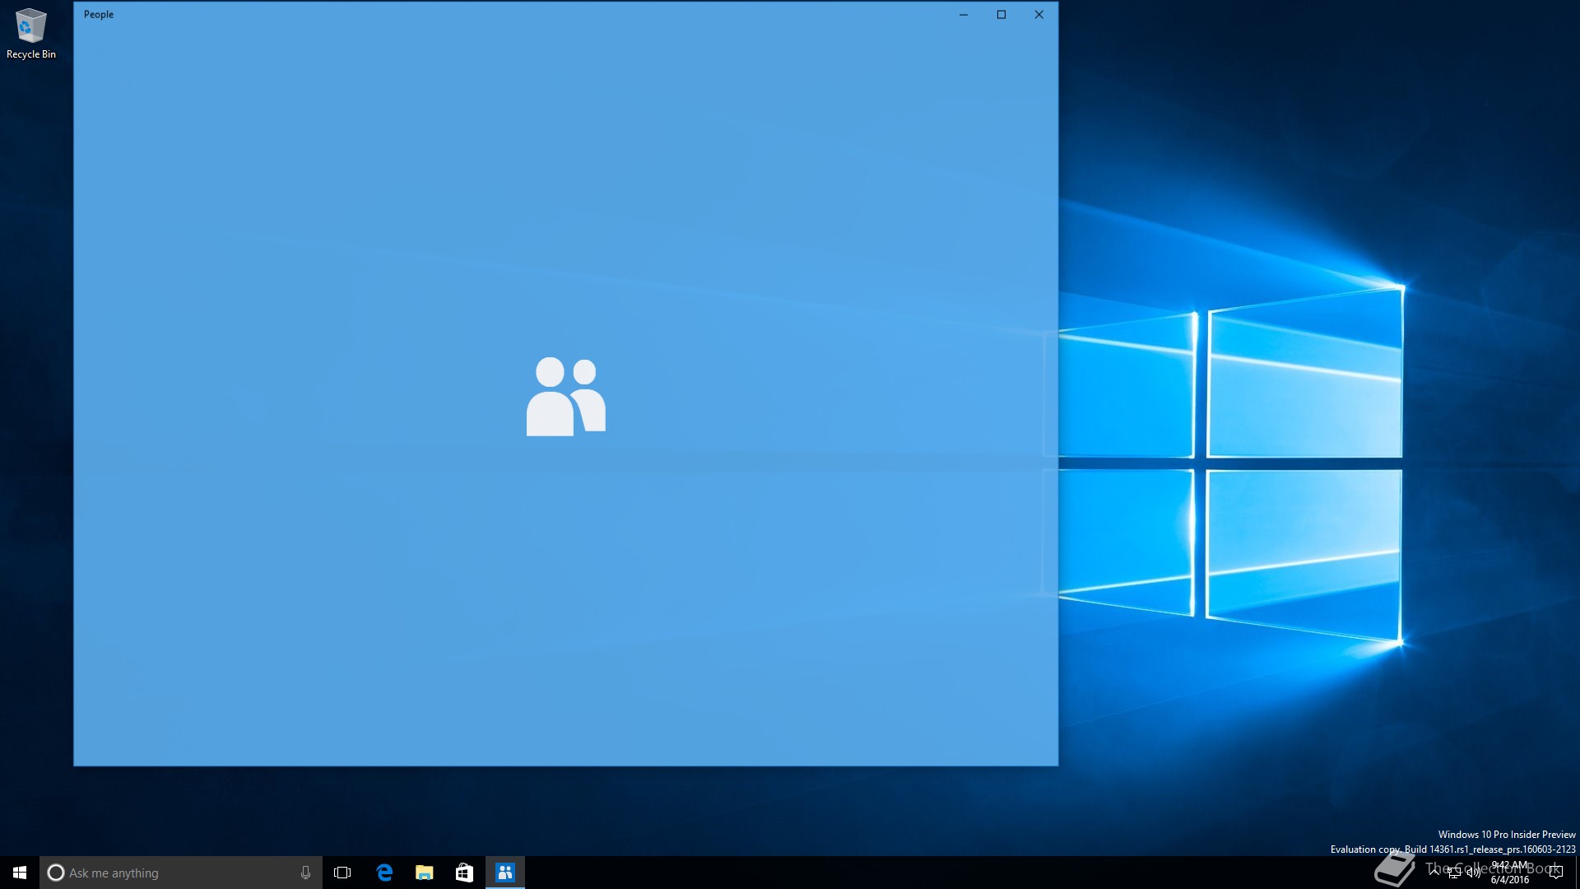
Task: Open the clock showing 9:42 AM
Action: (1510, 873)
